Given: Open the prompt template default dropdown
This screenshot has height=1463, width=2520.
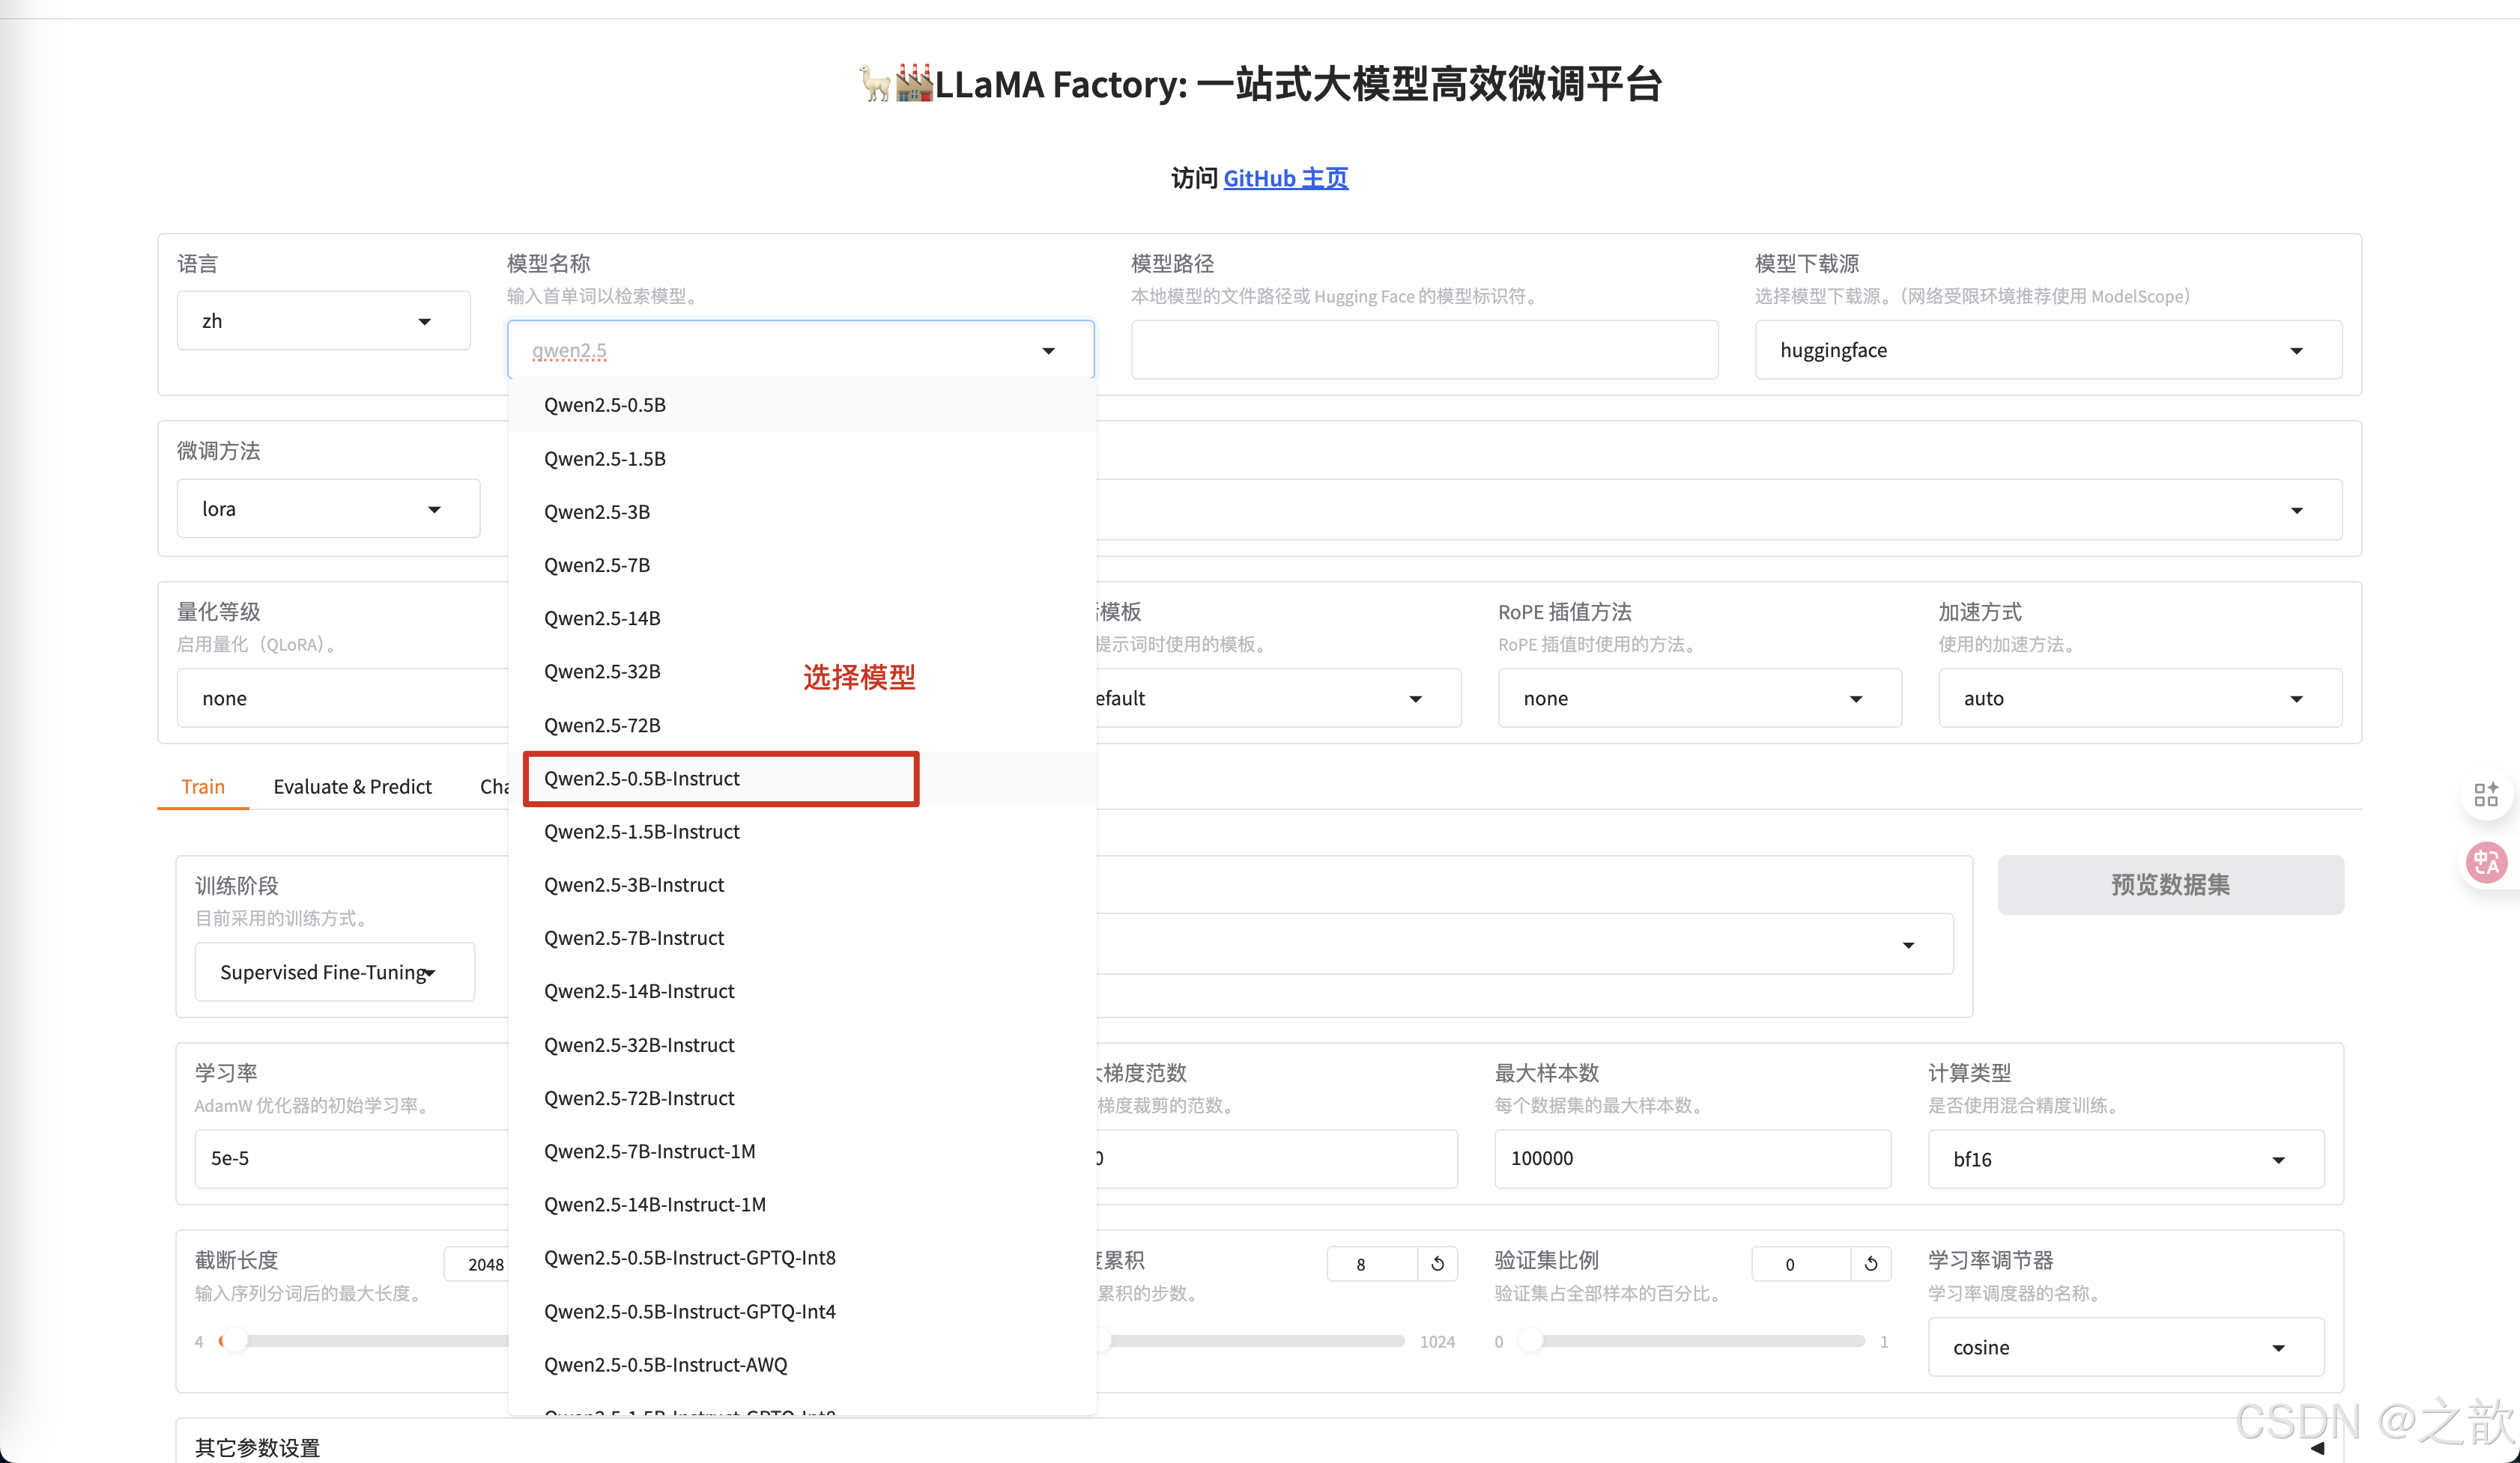Looking at the screenshot, I should [1278, 698].
